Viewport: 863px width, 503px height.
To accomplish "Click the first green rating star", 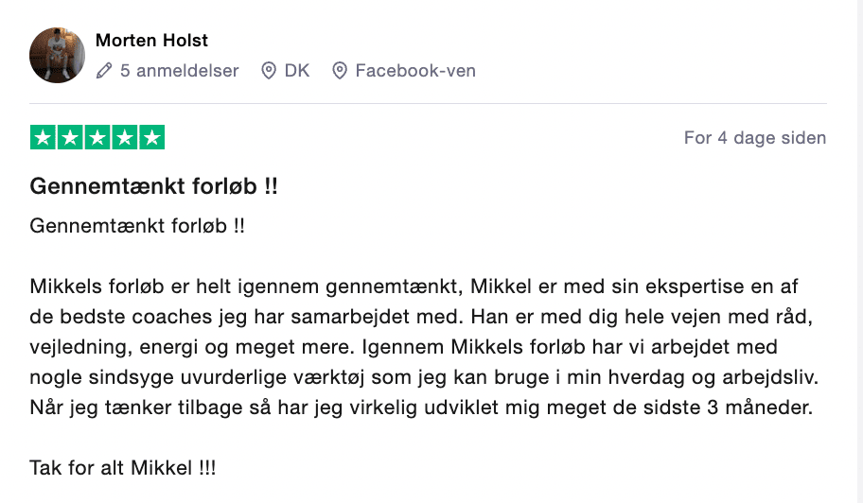I will [x=43, y=138].
